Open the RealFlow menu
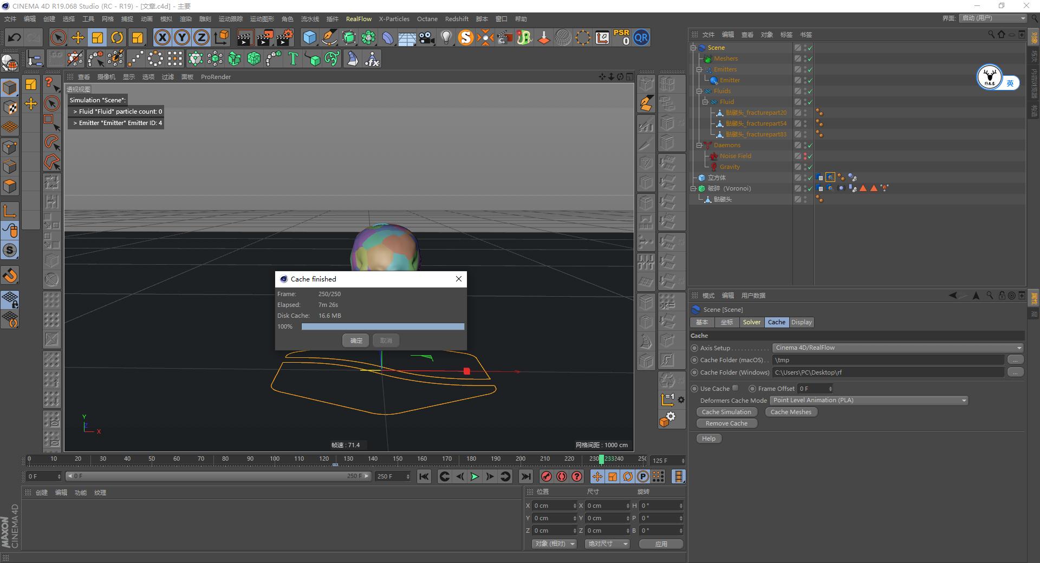Viewport: 1040px width, 563px height. (359, 18)
